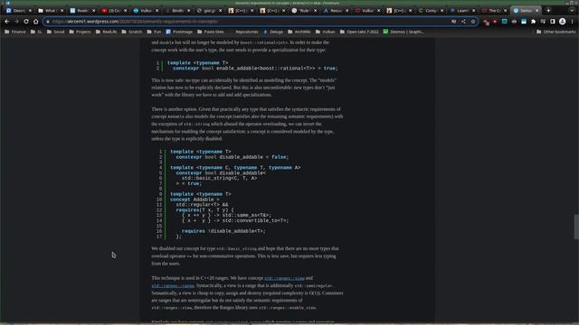Open the Vulkan bookmarks folder
Viewport: 579px width, 325px height.
pos(326,32)
